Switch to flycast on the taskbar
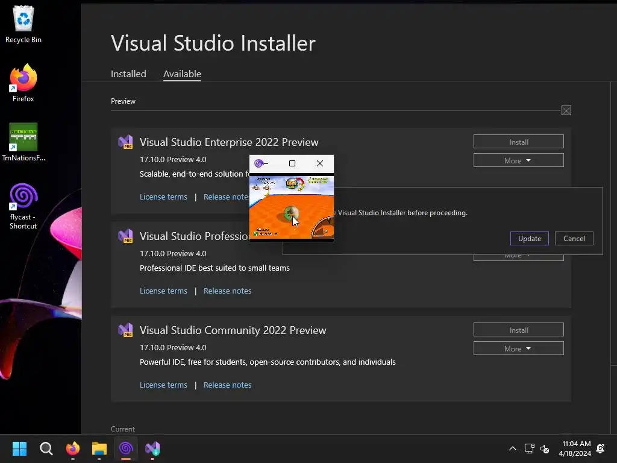The height and width of the screenshot is (463, 617). tap(126, 449)
